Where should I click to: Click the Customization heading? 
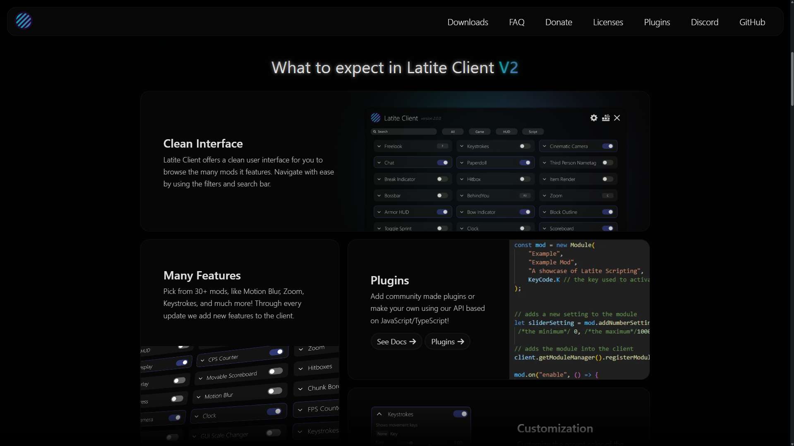(x=555, y=428)
